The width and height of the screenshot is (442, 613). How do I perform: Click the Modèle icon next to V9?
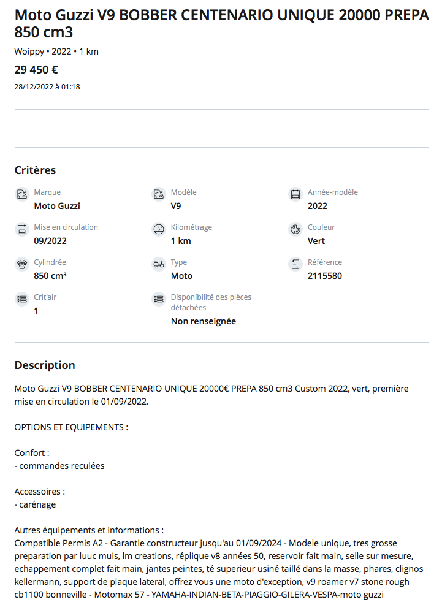click(159, 194)
